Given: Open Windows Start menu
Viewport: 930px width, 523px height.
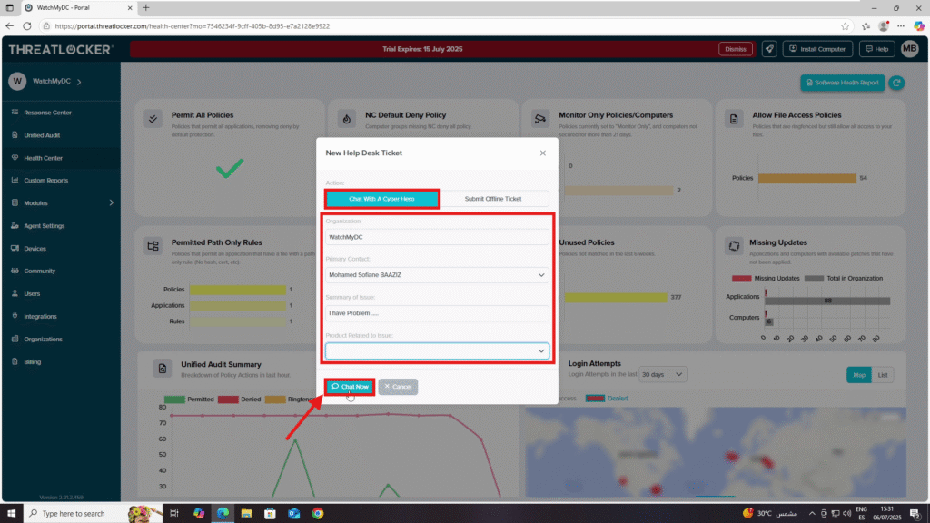Looking at the screenshot, I should 11,514.
